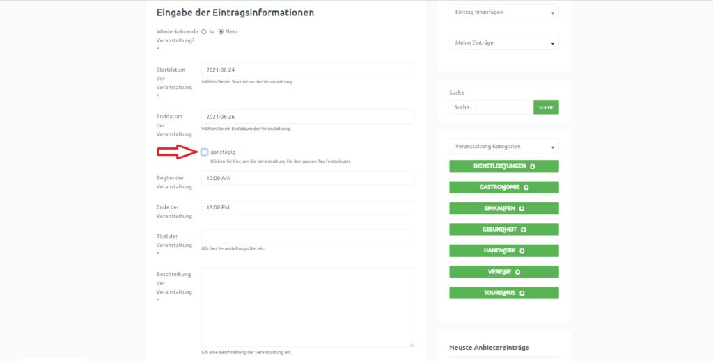Click the Beschreibung der Veranstaltung textarea

[x=307, y=307]
